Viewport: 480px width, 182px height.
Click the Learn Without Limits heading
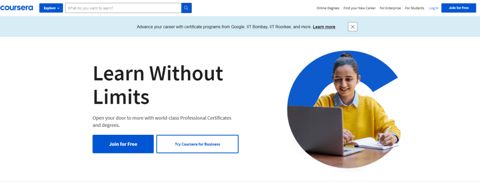pyautogui.click(x=158, y=85)
